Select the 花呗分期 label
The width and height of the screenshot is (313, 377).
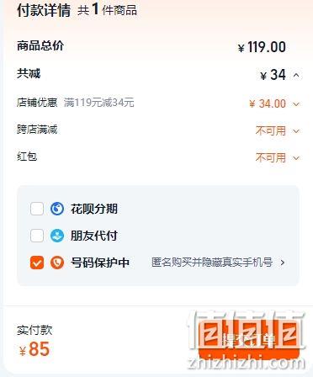[x=94, y=209]
